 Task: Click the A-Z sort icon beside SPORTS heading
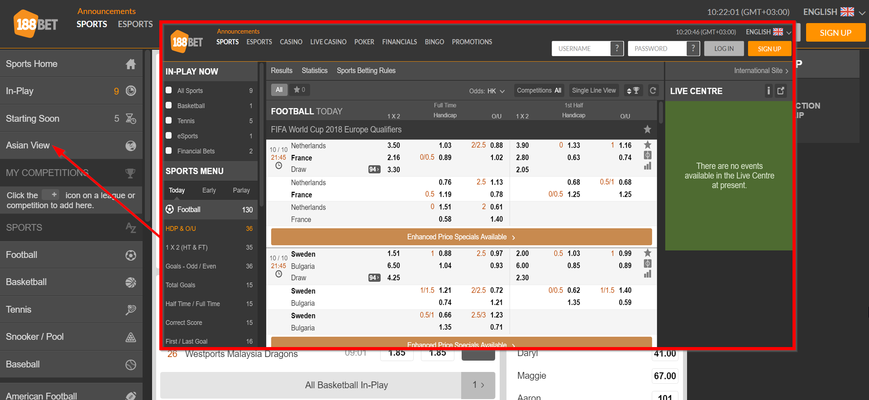(x=131, y=228)
